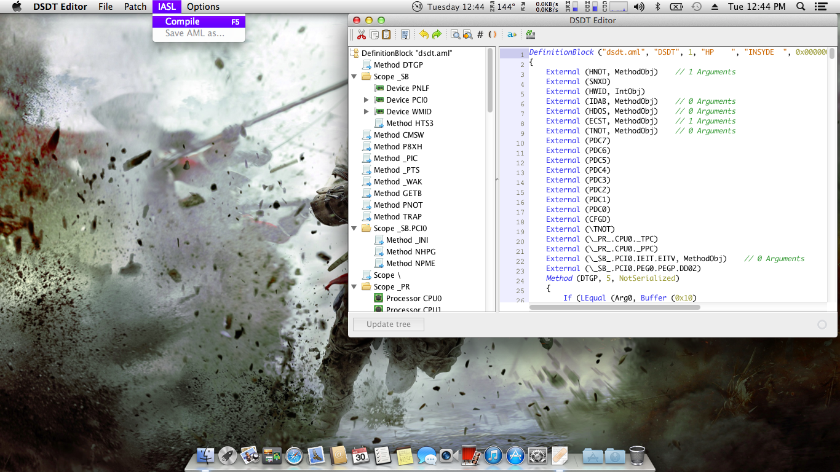
Task: Click the Update tree button
Action: 389,324
